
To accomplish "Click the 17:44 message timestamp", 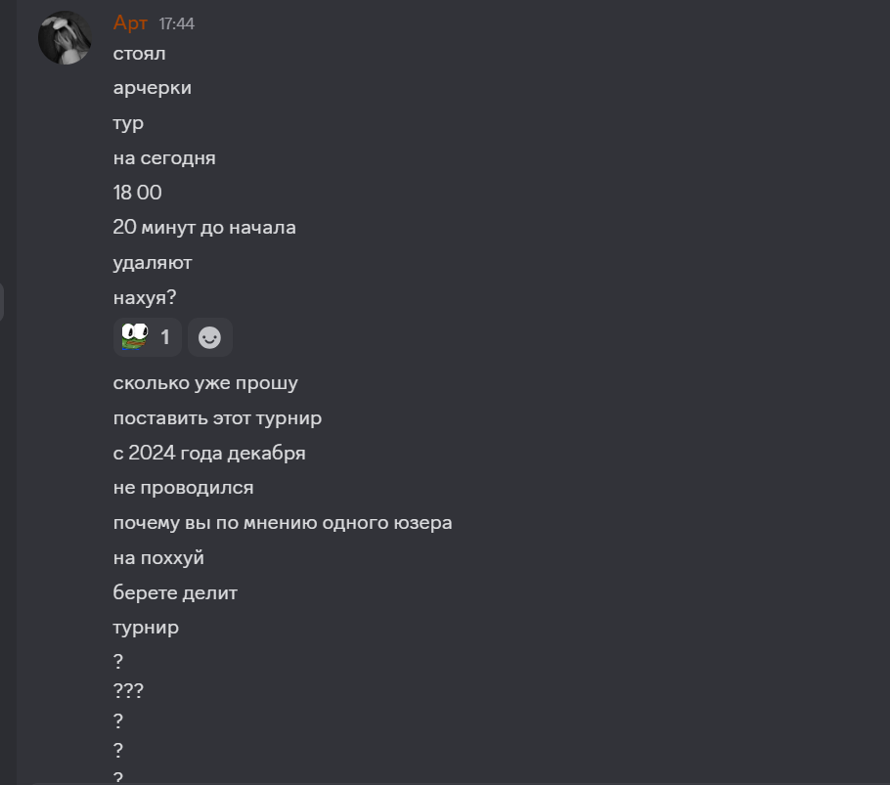I will tap(176, 23).
